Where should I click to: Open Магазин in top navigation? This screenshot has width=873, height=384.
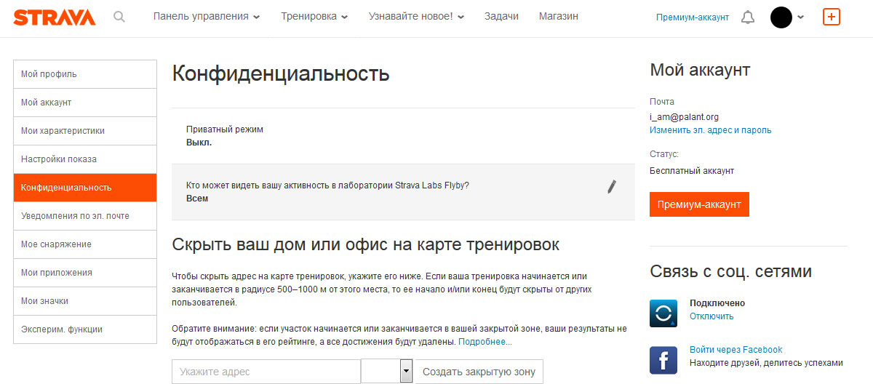(x=559, y=17)
